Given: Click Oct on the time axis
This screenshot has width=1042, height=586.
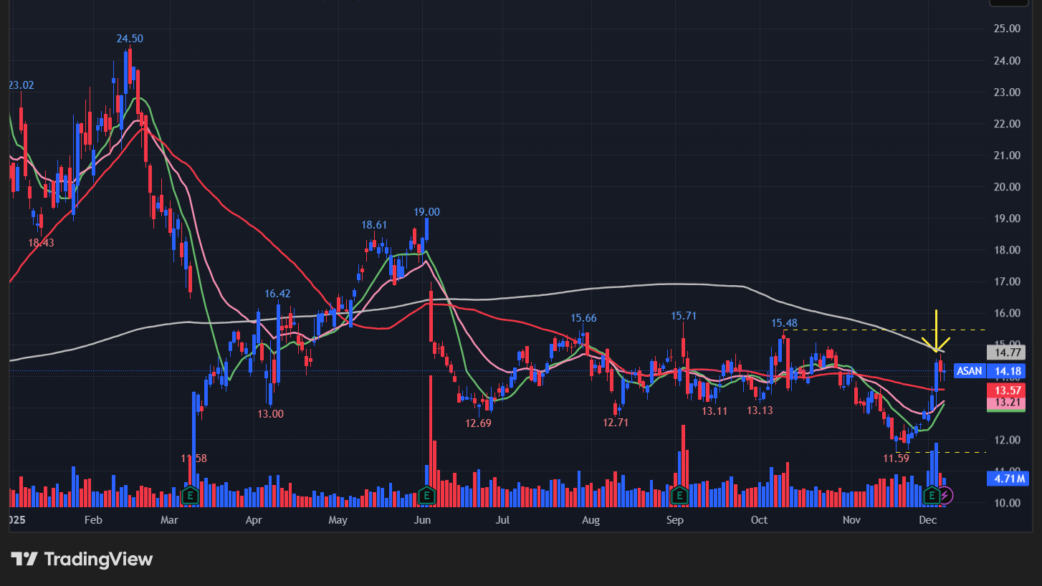Looking at the screenshot, I should 759,519.
